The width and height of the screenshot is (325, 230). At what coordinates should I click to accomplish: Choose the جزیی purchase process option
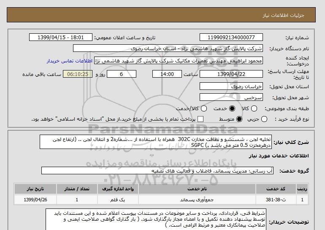point(264,119)
